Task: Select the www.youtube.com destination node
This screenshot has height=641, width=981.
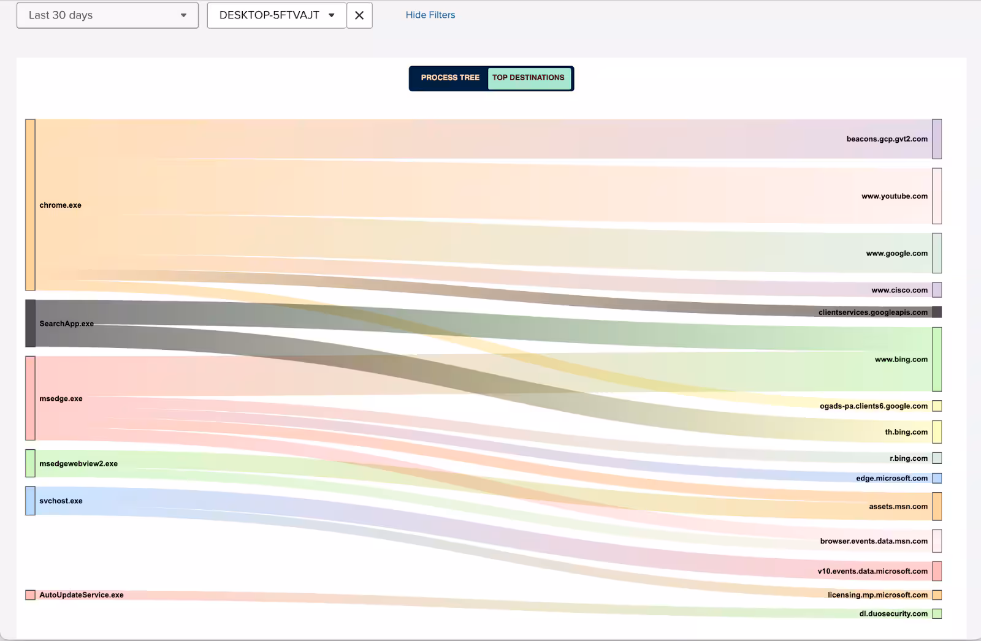Action: (x=937, y=196)
